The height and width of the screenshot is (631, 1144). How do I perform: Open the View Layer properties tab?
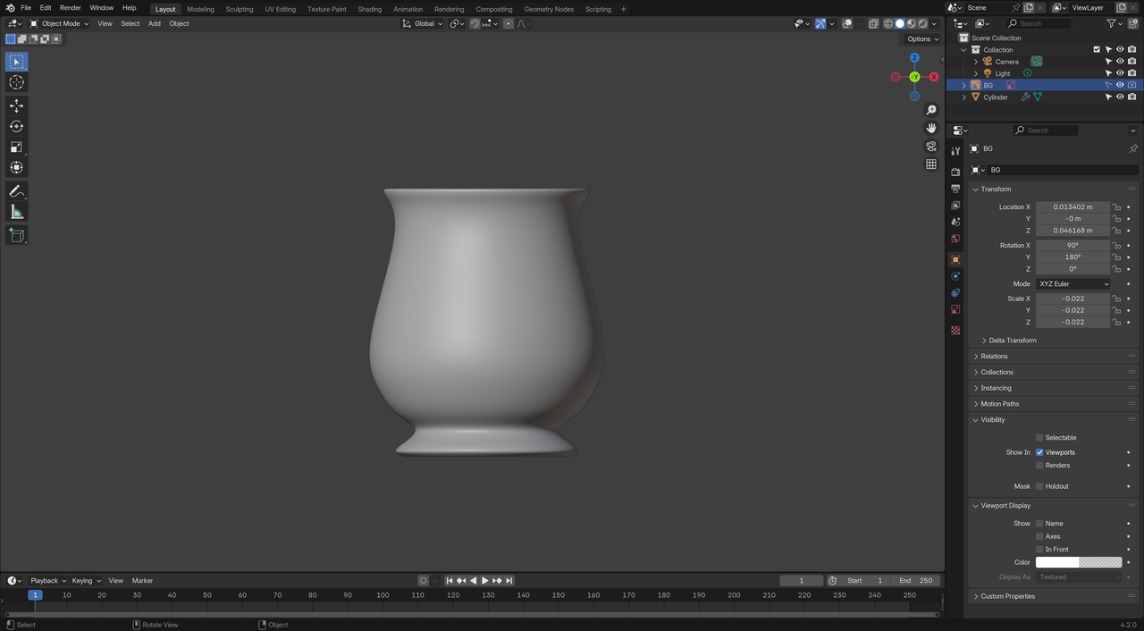[955, 206]
